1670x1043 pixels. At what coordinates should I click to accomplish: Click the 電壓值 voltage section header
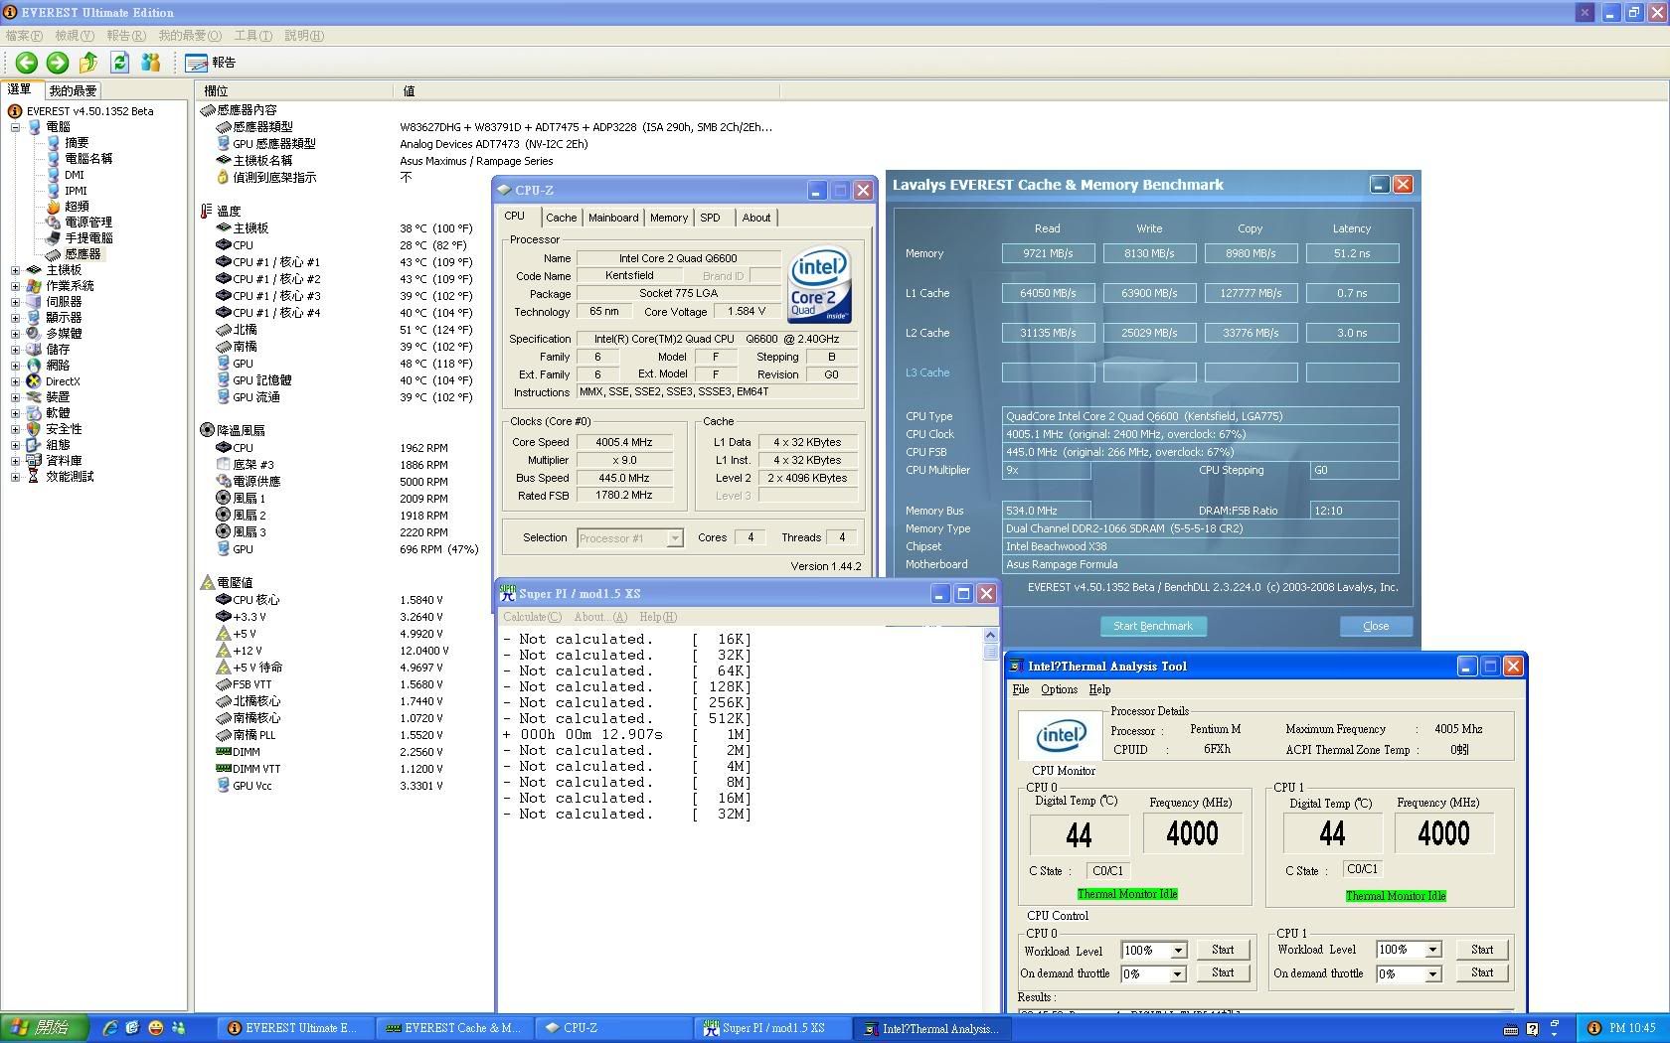[234, 582]
